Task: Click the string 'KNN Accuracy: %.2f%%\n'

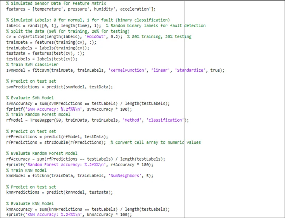Action: [x=54, y=215]
